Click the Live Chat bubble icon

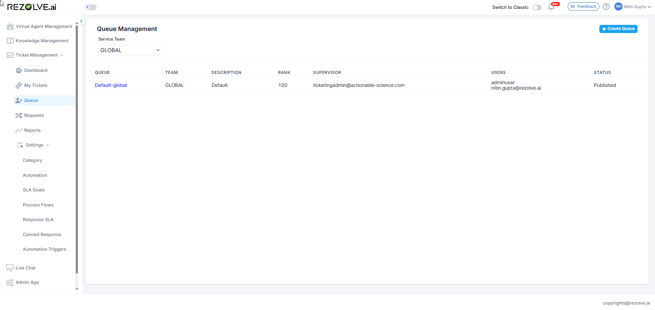pos(10,268)
